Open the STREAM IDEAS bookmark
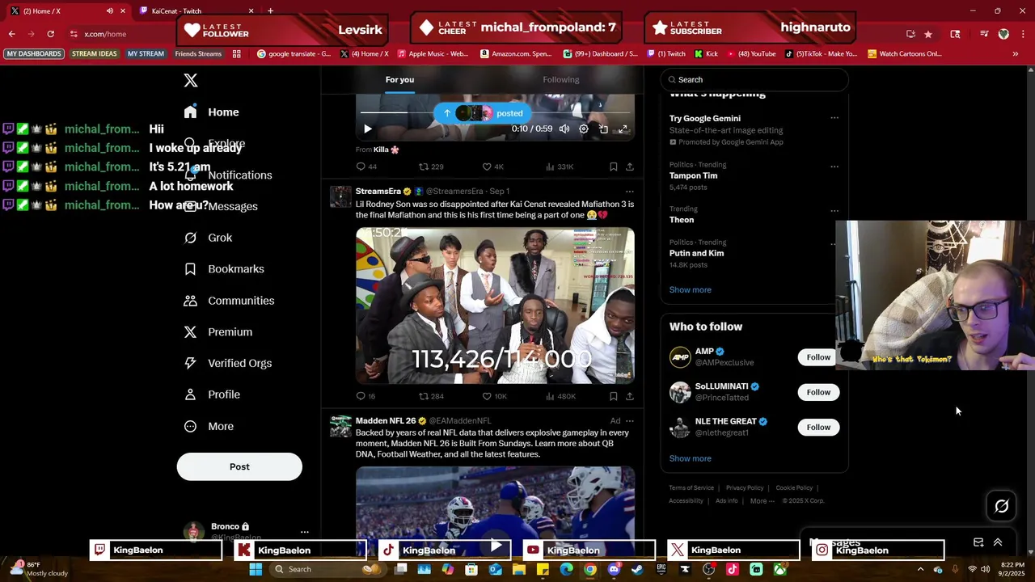 coord(94,54)
